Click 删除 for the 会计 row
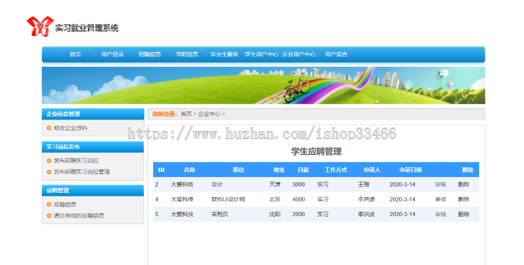 463,185
